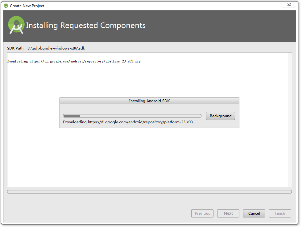302x227 pixels.
Task: Close the Create New Project window
Action: click(289, 4)
